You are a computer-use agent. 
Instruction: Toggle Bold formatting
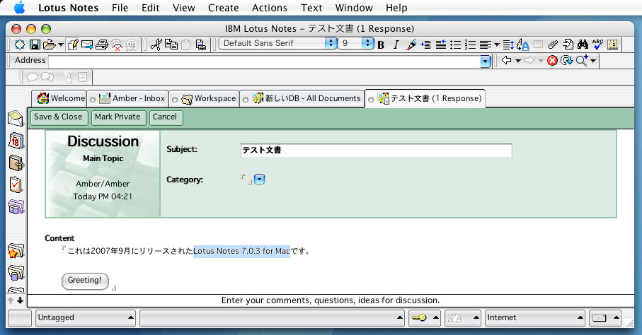click(381, 45)
